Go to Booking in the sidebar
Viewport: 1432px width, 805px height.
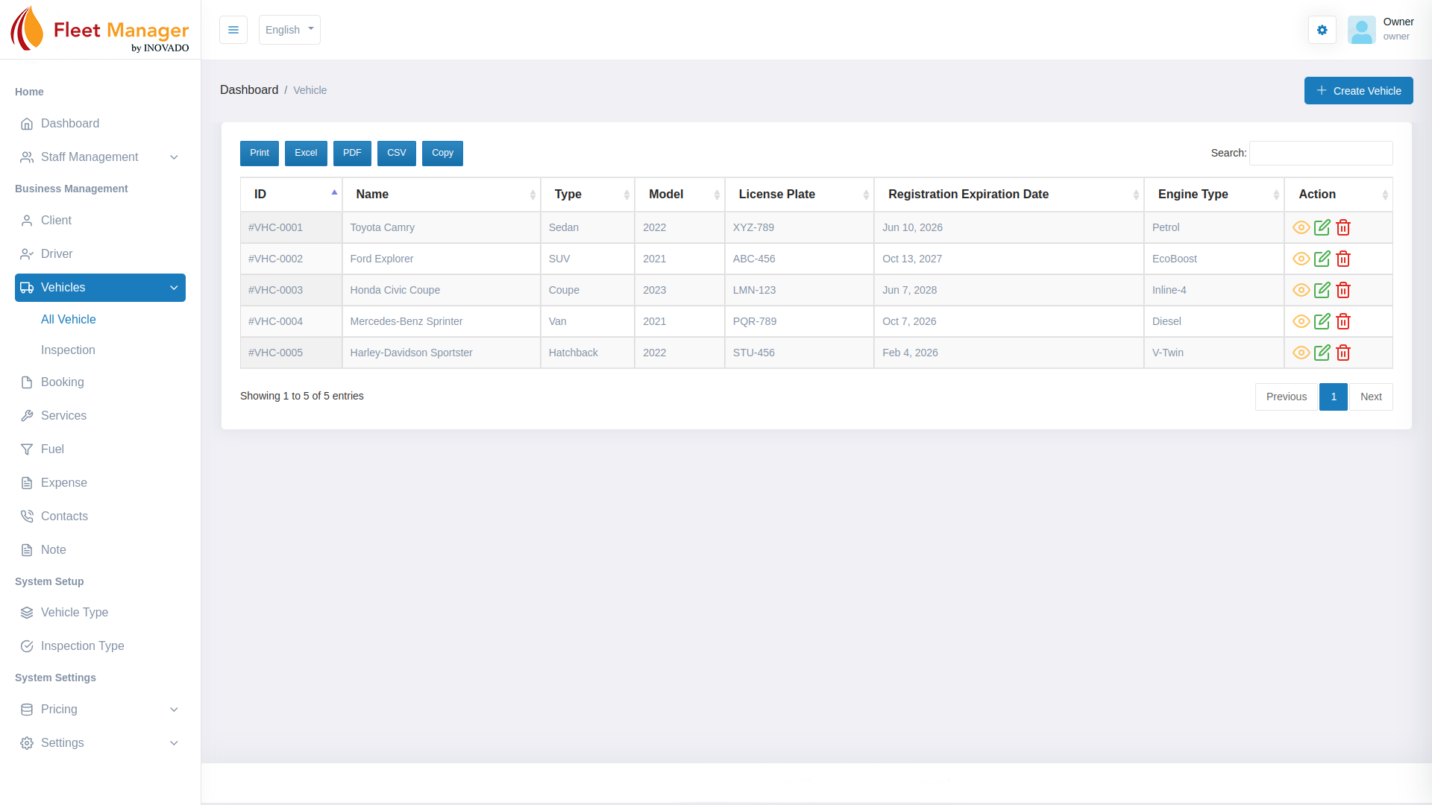click(x=63, y=382)
